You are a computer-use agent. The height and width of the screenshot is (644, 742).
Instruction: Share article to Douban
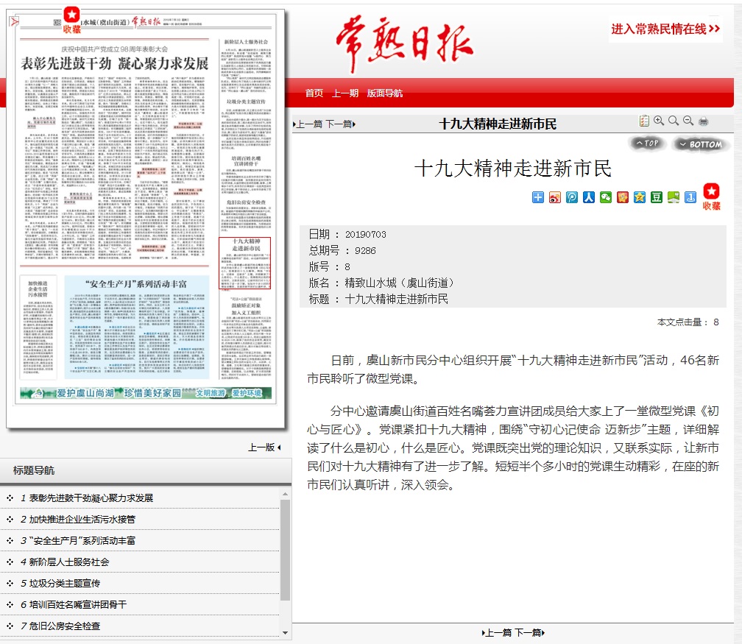(x=657, y=197)
